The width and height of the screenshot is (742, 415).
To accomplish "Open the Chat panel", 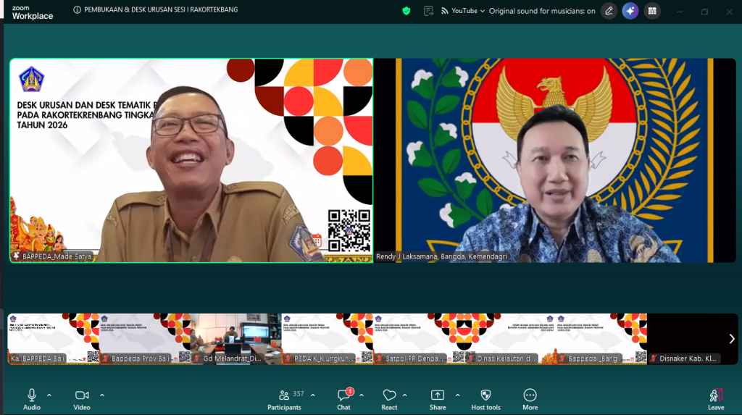I will tap(344, 400).
